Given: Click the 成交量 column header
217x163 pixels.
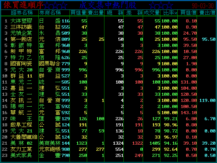Looking at the screenshot, I should click(152, 13).
